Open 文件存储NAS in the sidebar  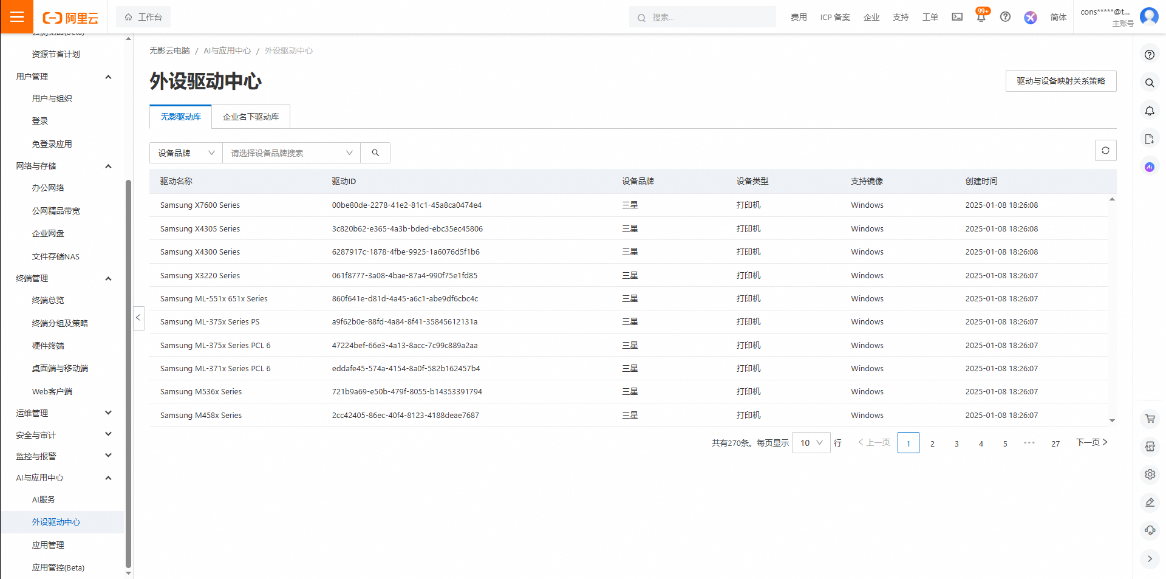55,256
